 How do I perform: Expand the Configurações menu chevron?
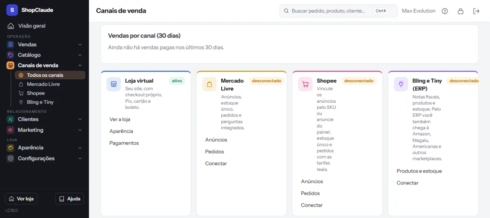point(80,158)
